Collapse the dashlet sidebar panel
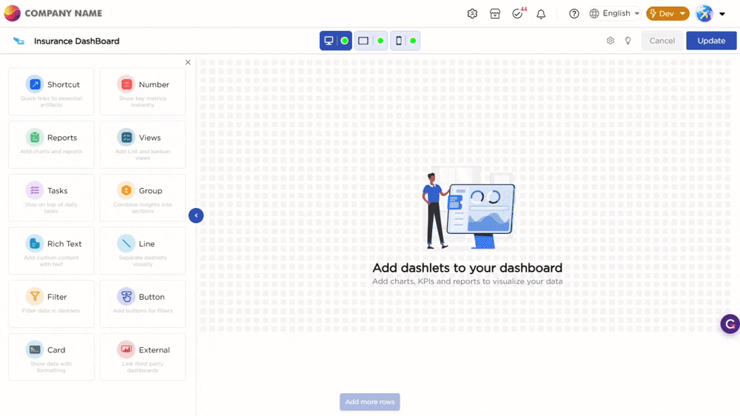The width and height of the screenshot is (740, 416). [x=196, y=215]
